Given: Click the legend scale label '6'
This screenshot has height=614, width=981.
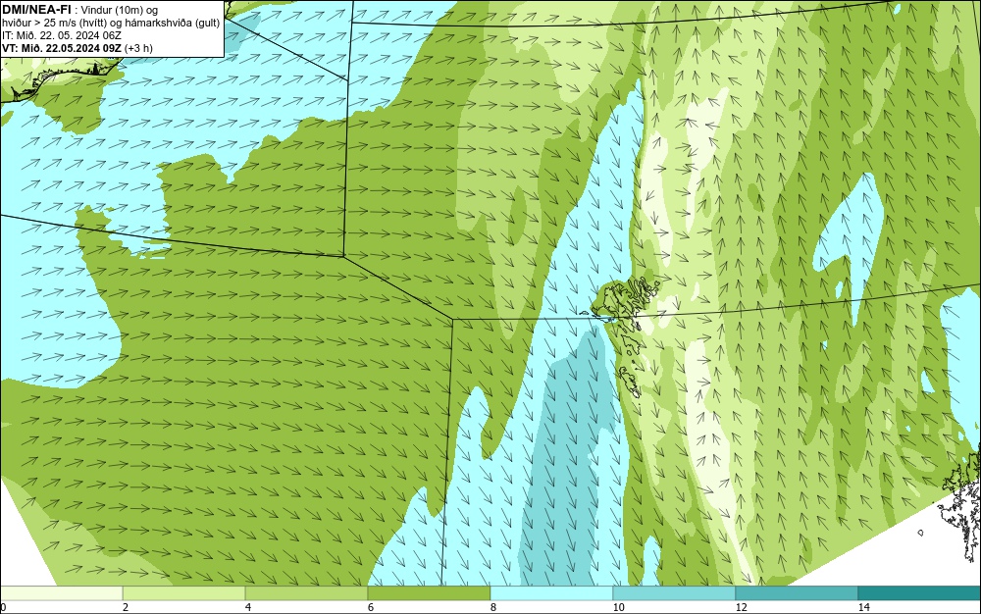Looking at the screenshot, I should tap(371, 607).
